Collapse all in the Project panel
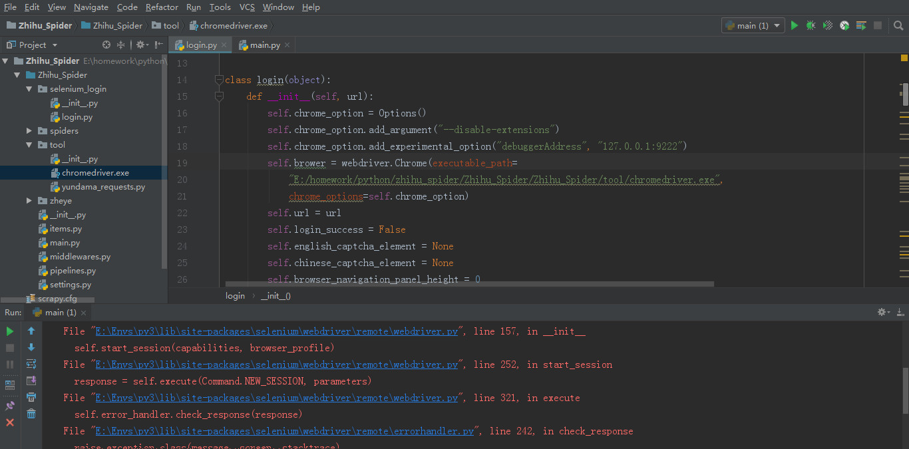This screenshot has width=909, height=449. pyautogui.click(x=121, y=45)
